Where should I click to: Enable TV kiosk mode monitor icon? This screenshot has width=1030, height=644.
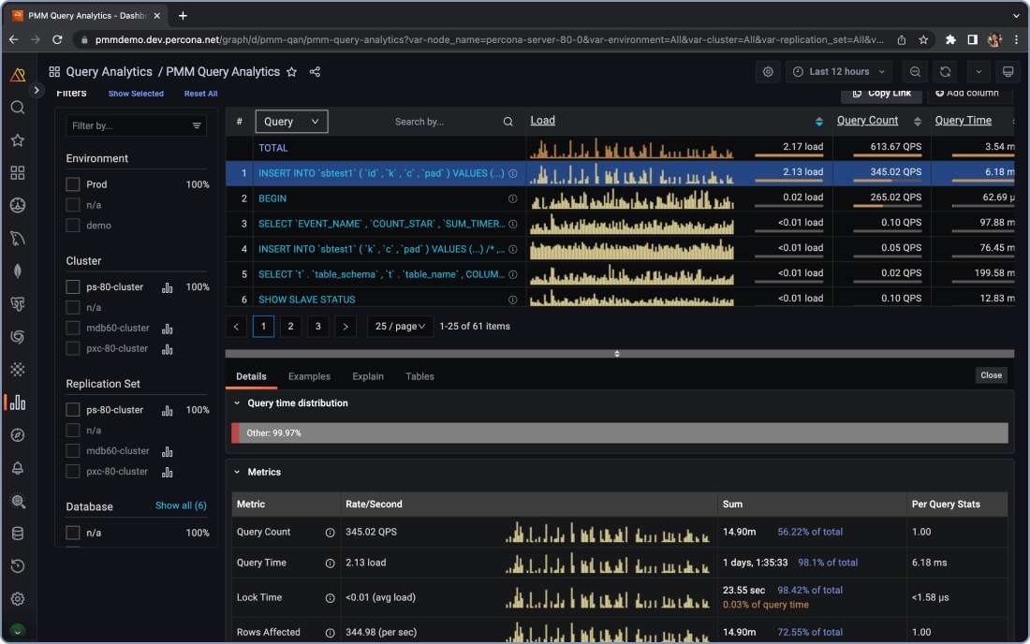[1007, 71]
